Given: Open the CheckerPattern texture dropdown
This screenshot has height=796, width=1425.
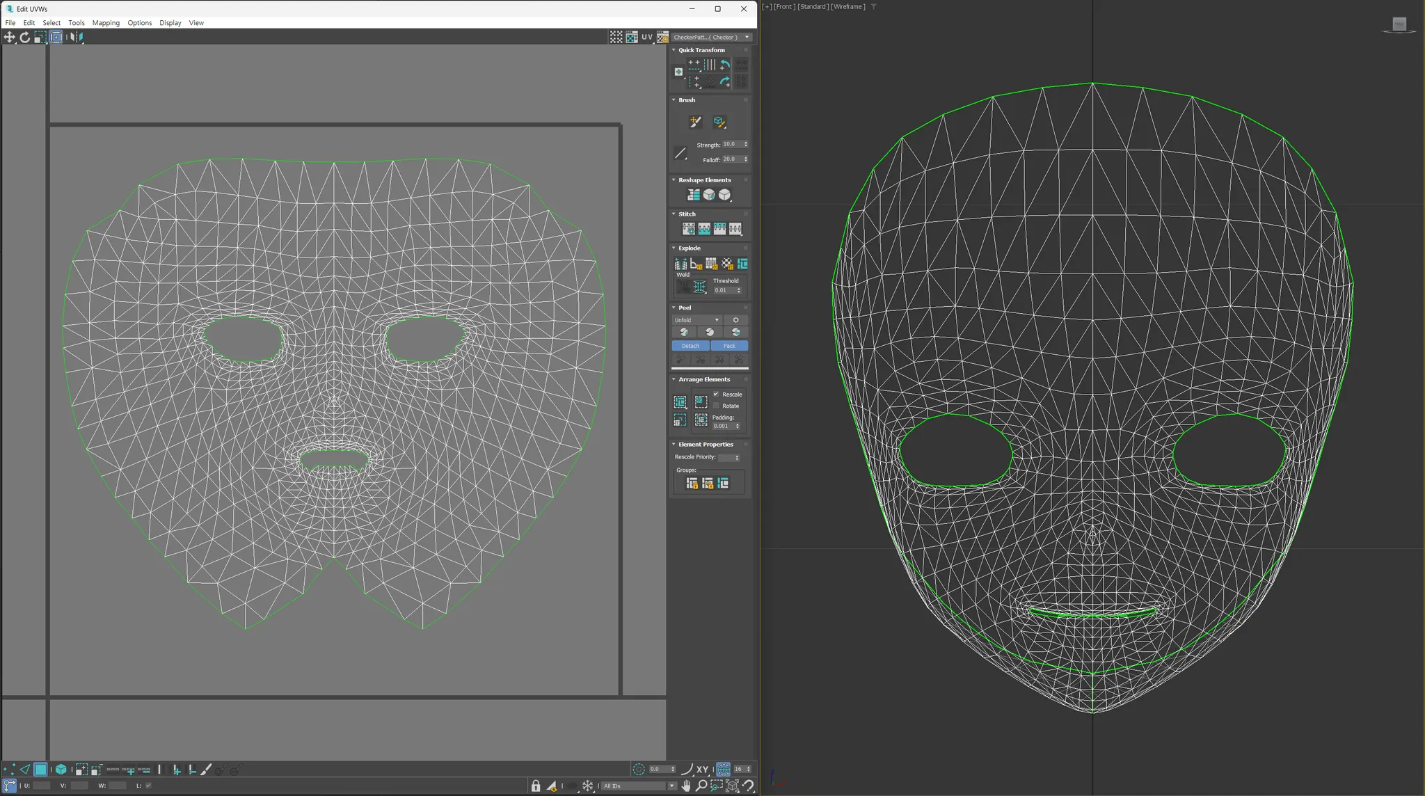Looking at the screenshot, I should click(x=711, y=38).
